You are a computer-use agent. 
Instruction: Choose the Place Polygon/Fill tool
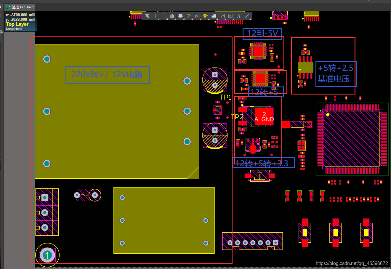coord(214,16)
